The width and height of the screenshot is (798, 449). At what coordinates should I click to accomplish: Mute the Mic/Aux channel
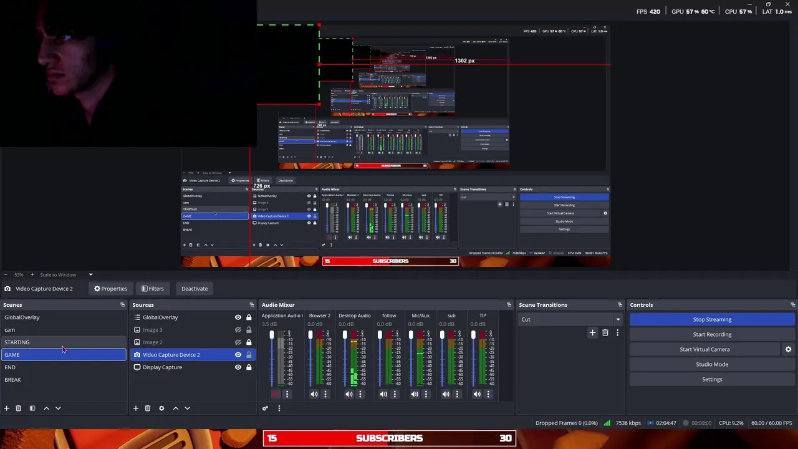415,394
